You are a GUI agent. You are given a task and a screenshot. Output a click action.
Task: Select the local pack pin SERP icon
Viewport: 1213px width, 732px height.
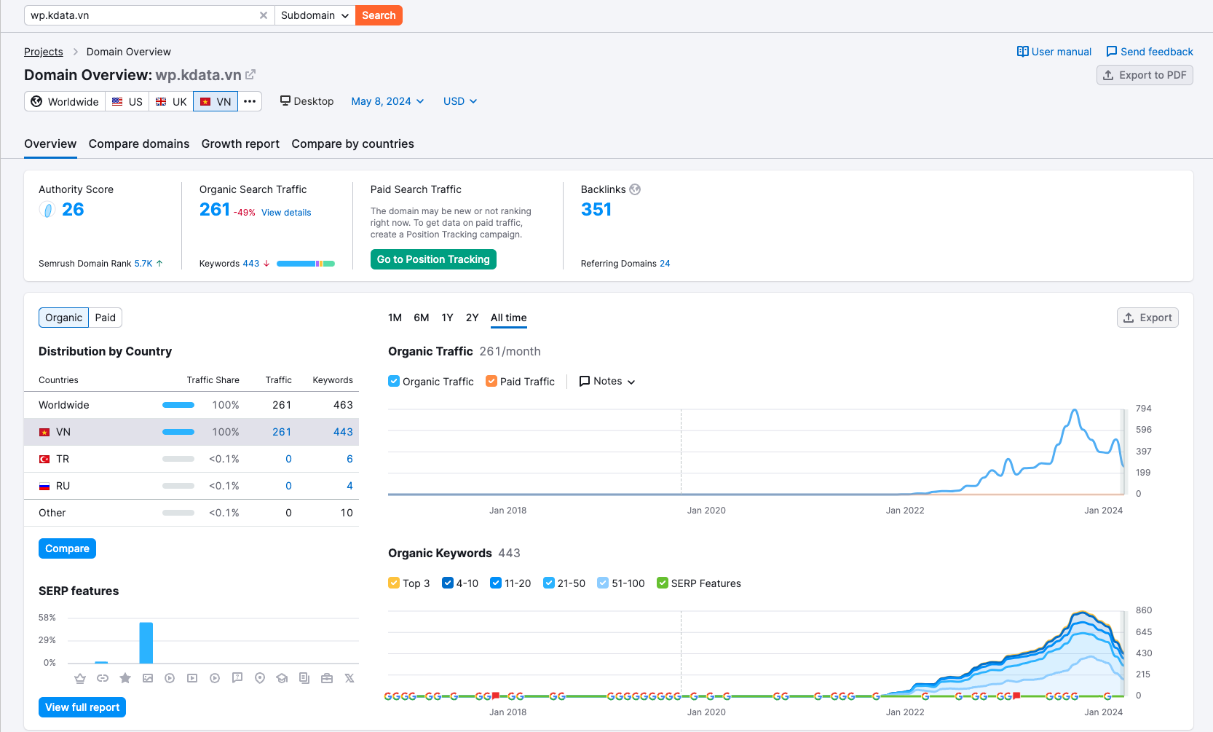click(x=260, y=678)
